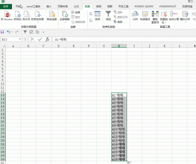Switch to the Developer (开发工具) tab

tap(123, 7)
